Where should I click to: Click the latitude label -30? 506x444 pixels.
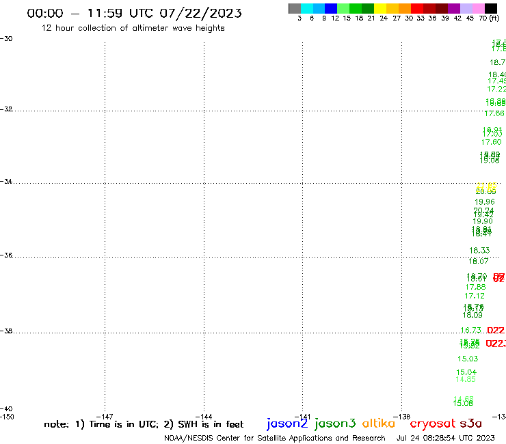click(x=6, y=39)
